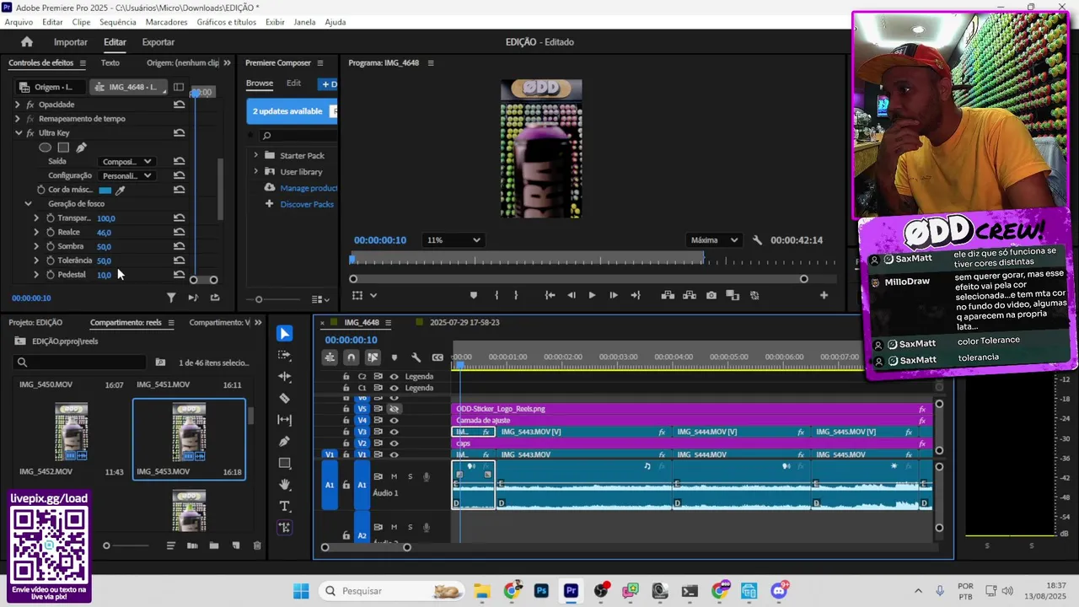This screenshot has height=607, width=1079.
Task: Open the Saída output dropdown
Action: click(126, 162)
